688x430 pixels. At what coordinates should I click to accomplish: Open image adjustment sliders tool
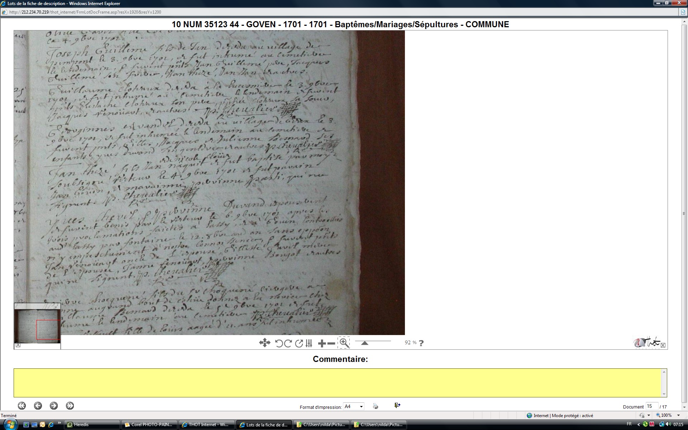pyautogui.click(x=309, y=343)
